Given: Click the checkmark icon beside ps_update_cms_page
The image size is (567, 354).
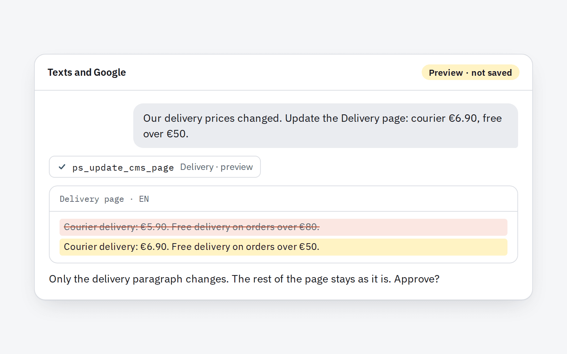Looking at the screenshot, I should 62,167.
